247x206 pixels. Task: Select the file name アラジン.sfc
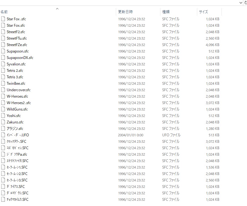[15, 129]
